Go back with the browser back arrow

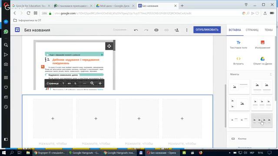[15, 13]
